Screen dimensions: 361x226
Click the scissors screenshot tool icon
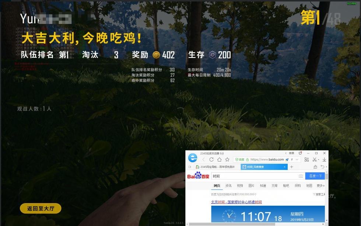315,159
